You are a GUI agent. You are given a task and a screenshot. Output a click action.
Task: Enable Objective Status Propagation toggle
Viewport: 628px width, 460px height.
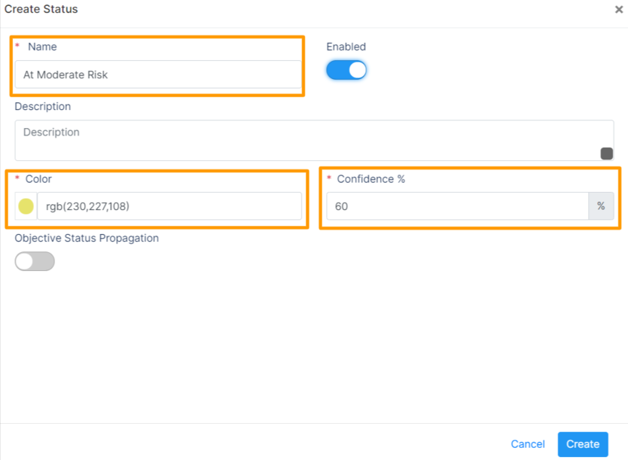coord(35,261)
